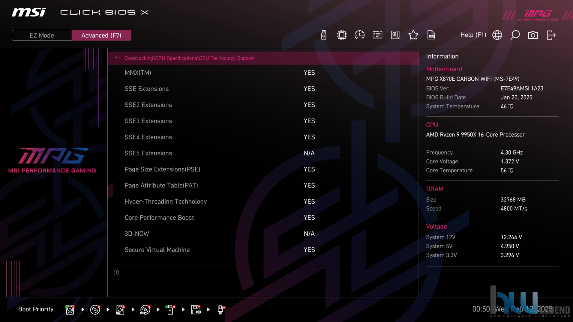Click the Voltage heading in Information panel
Image resolution: width=573 pixels, height=322 pixels.
(436, 227)
